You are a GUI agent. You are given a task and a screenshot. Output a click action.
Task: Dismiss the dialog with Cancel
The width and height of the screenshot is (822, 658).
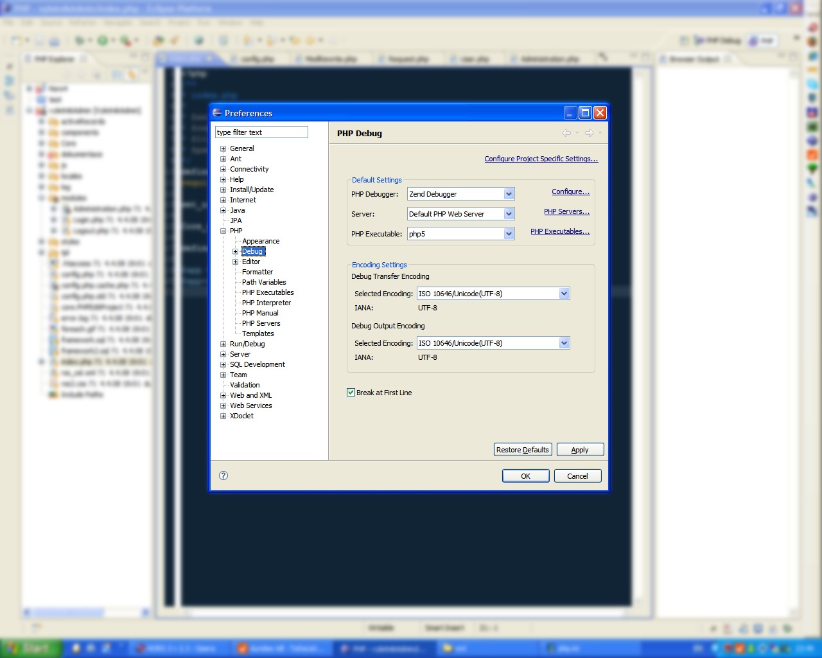pyautogui.click(x=577, y=476)
